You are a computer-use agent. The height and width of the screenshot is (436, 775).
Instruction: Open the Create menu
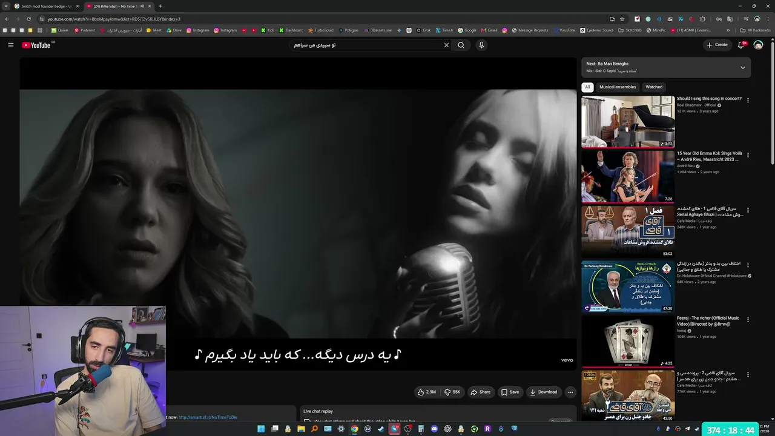717,45
